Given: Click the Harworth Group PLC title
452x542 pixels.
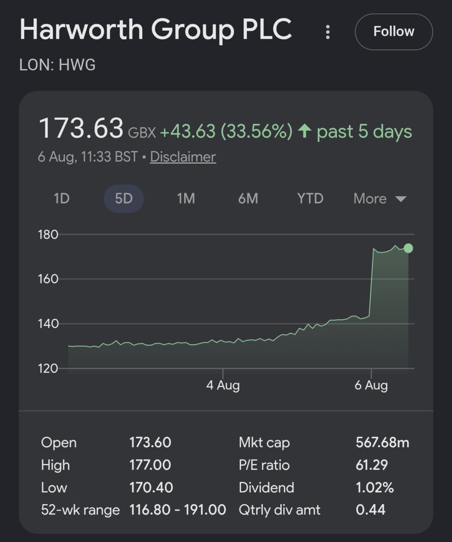Looking at the screenshot, I should [x=156, y=30].
